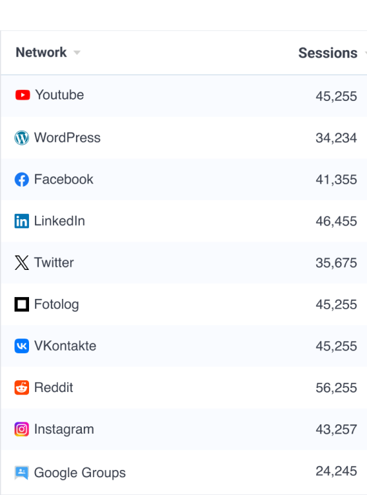This screenshot has width=367, height=495.
Task: Select the Reddit sessions value 56,255
Action: [337, 387]
